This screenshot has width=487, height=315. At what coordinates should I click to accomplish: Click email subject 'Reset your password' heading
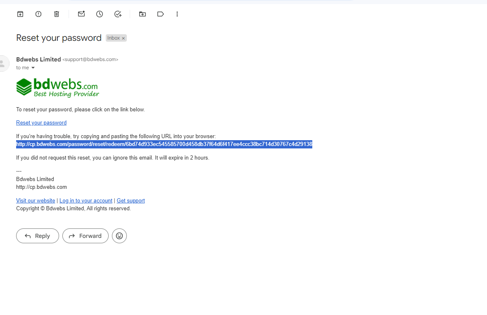[x=59, y=38]
